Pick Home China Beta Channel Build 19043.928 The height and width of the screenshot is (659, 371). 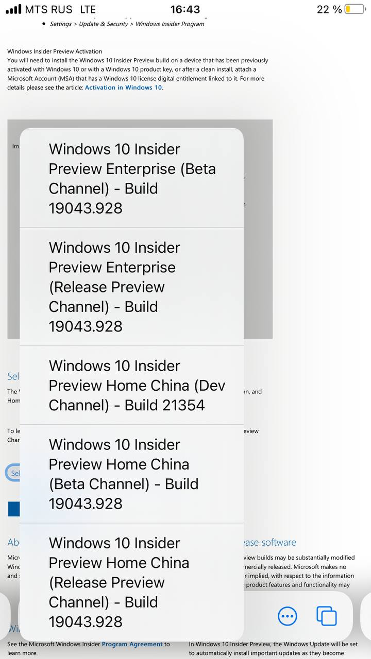(132, 474)
